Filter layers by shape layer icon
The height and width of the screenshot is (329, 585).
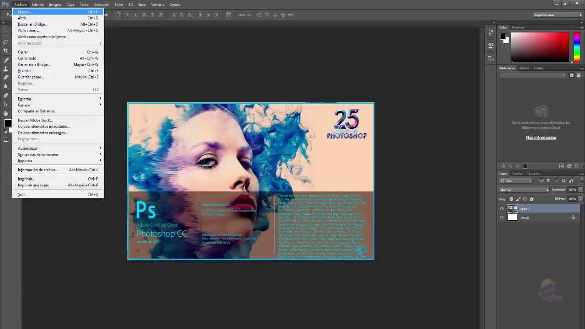(x=564, y=180)
